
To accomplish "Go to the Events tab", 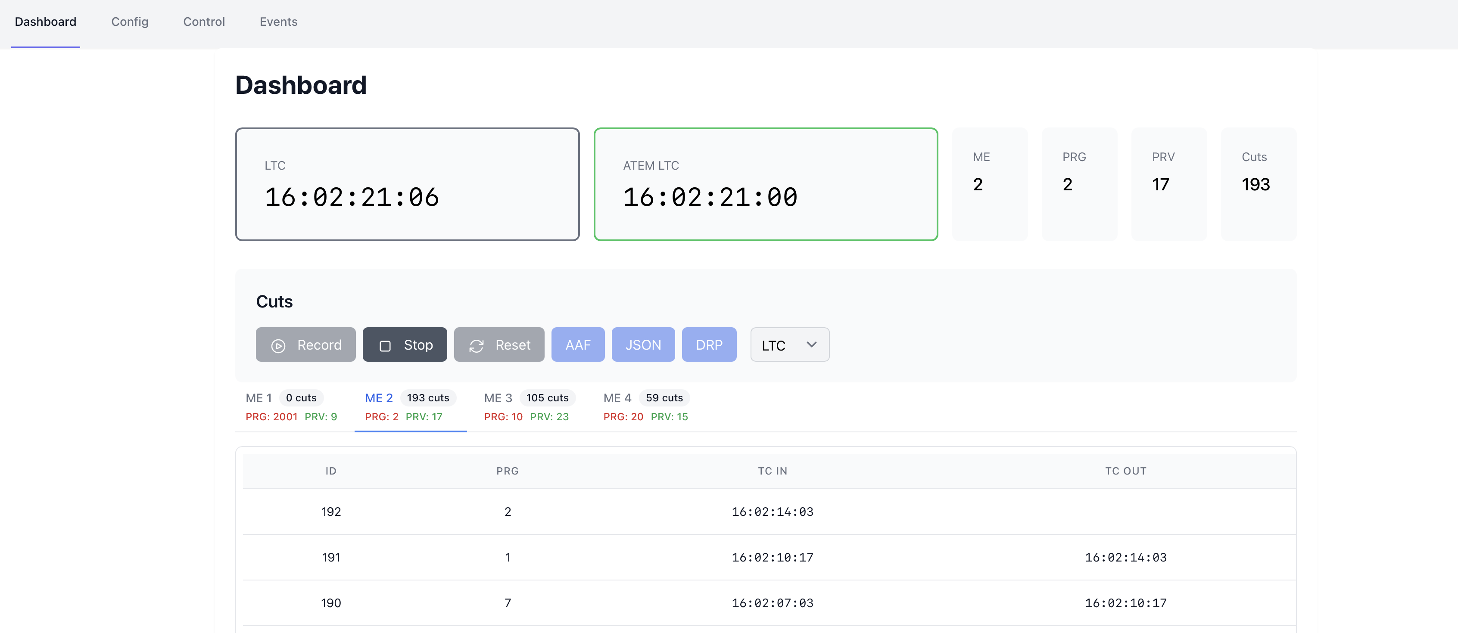I will point(278,22).
